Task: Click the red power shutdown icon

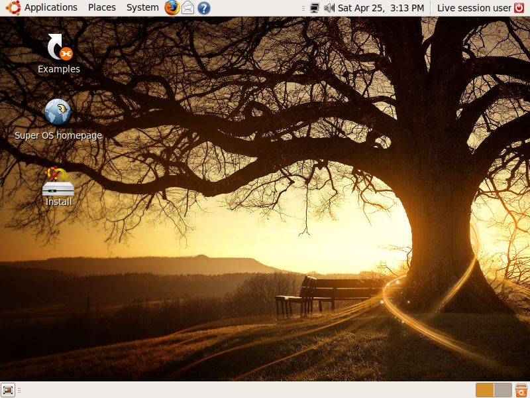Action: click(521, 8)
